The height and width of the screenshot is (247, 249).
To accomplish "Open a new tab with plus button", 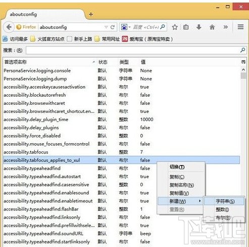I will tap(91, 14).
